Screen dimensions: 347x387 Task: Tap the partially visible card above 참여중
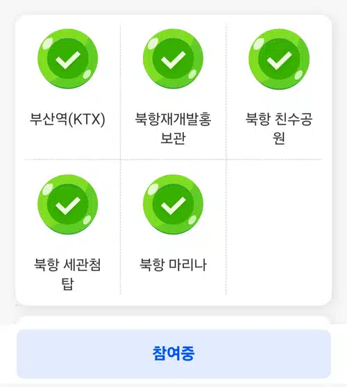(x=173, y=322)
